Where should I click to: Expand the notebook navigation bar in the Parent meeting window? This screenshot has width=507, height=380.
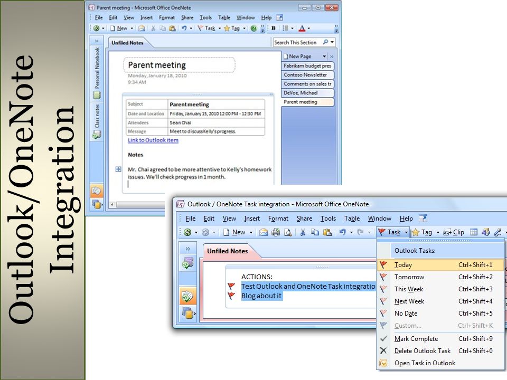[x=96, y=41]
